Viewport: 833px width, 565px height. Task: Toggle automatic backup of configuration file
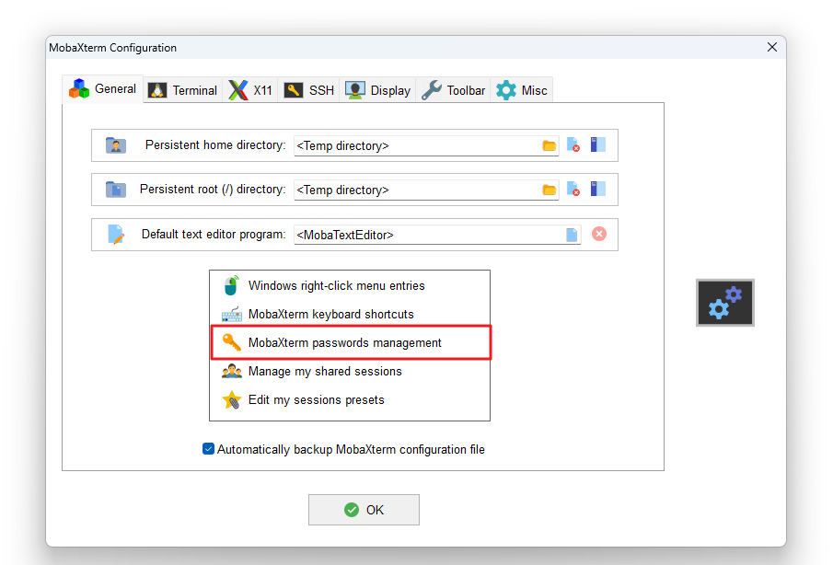[208, 449]
